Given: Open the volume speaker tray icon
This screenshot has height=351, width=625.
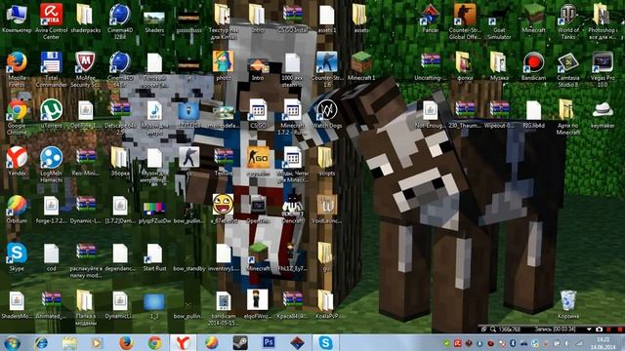Looking at the screenshot, I should (567, 343).
